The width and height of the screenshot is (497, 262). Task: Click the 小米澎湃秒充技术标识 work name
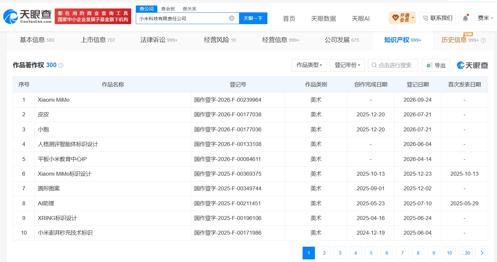65,233
